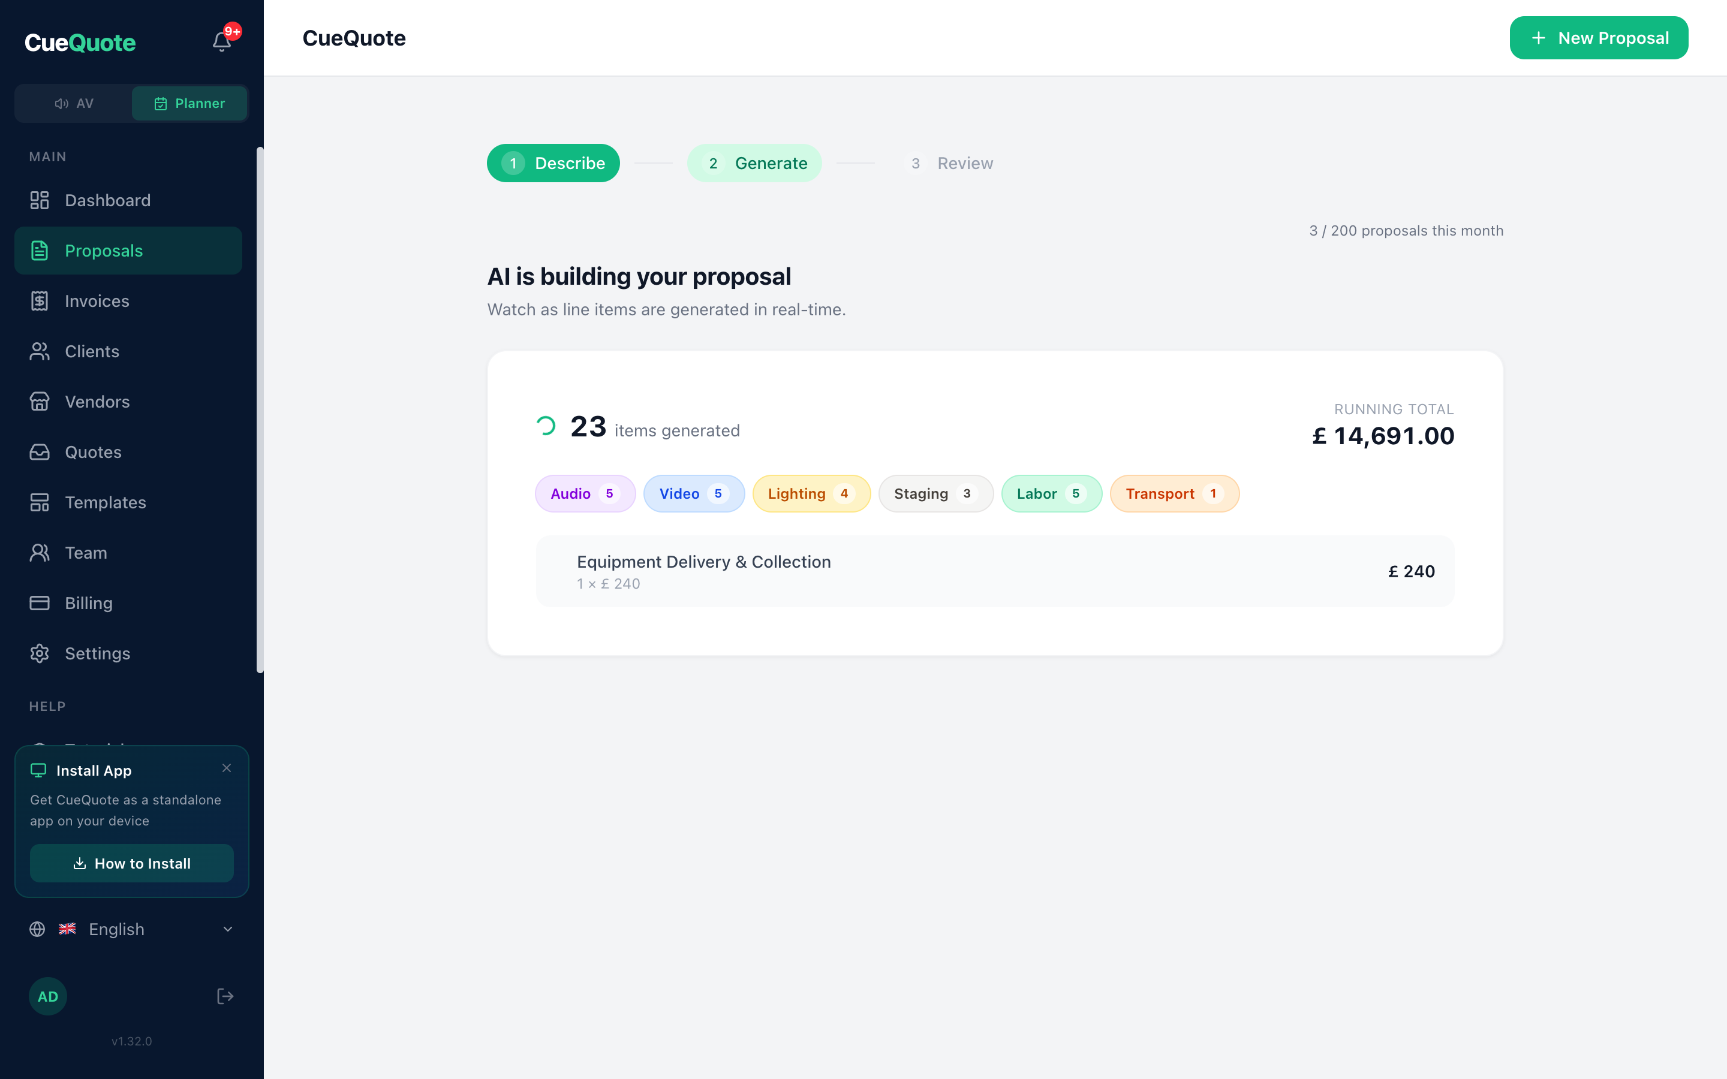
Task: Click the Vendors storefront icon
Action: click(x=39, y=402)
